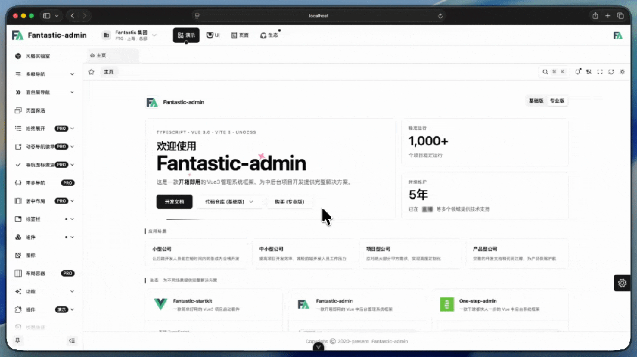The height and width of the screenshot is (357, 637).
Task: Click the page refresh icon in toolbar
Action: point(611,72)
